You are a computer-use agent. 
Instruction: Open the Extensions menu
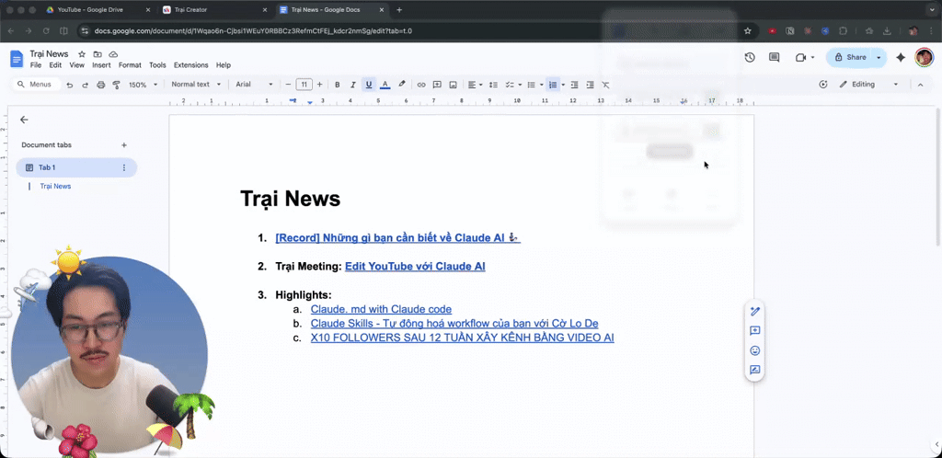(x=191, y=64)
